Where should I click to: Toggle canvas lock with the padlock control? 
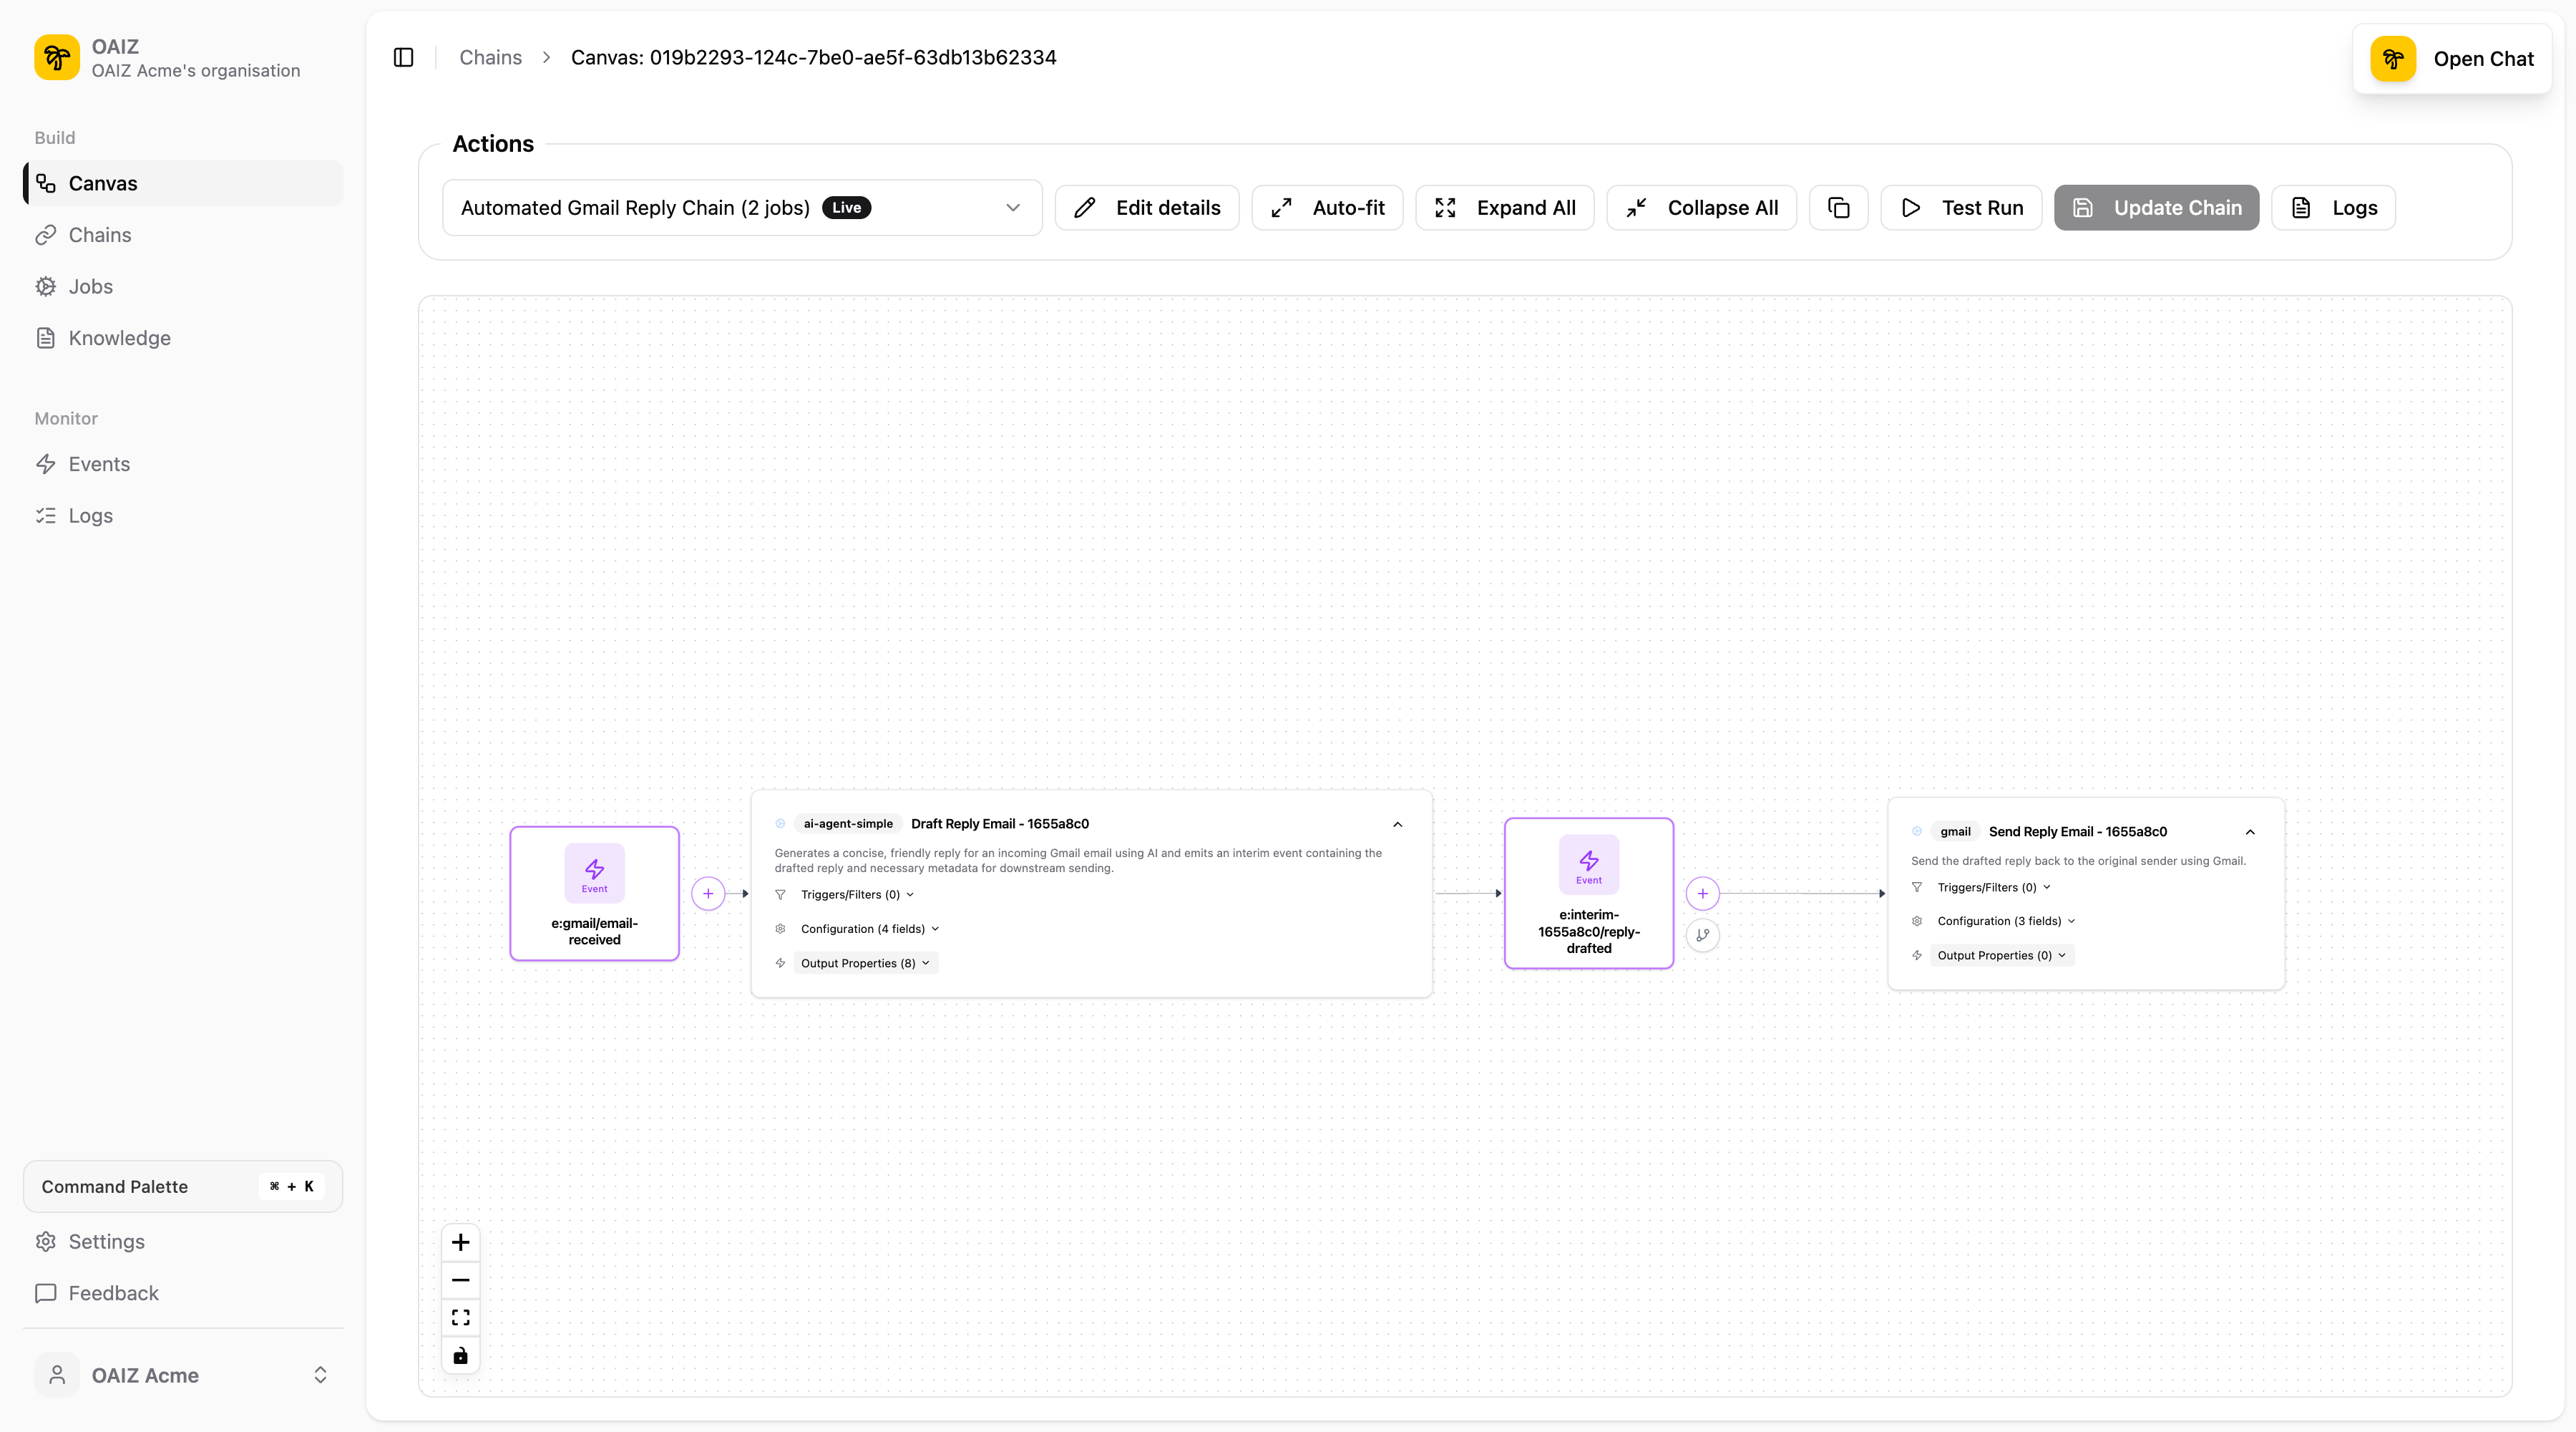click(460, 1356)
